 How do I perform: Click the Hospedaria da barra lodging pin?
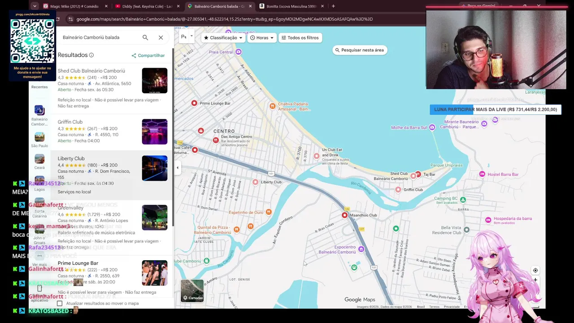pyautogui.click(x=488, y=220)
